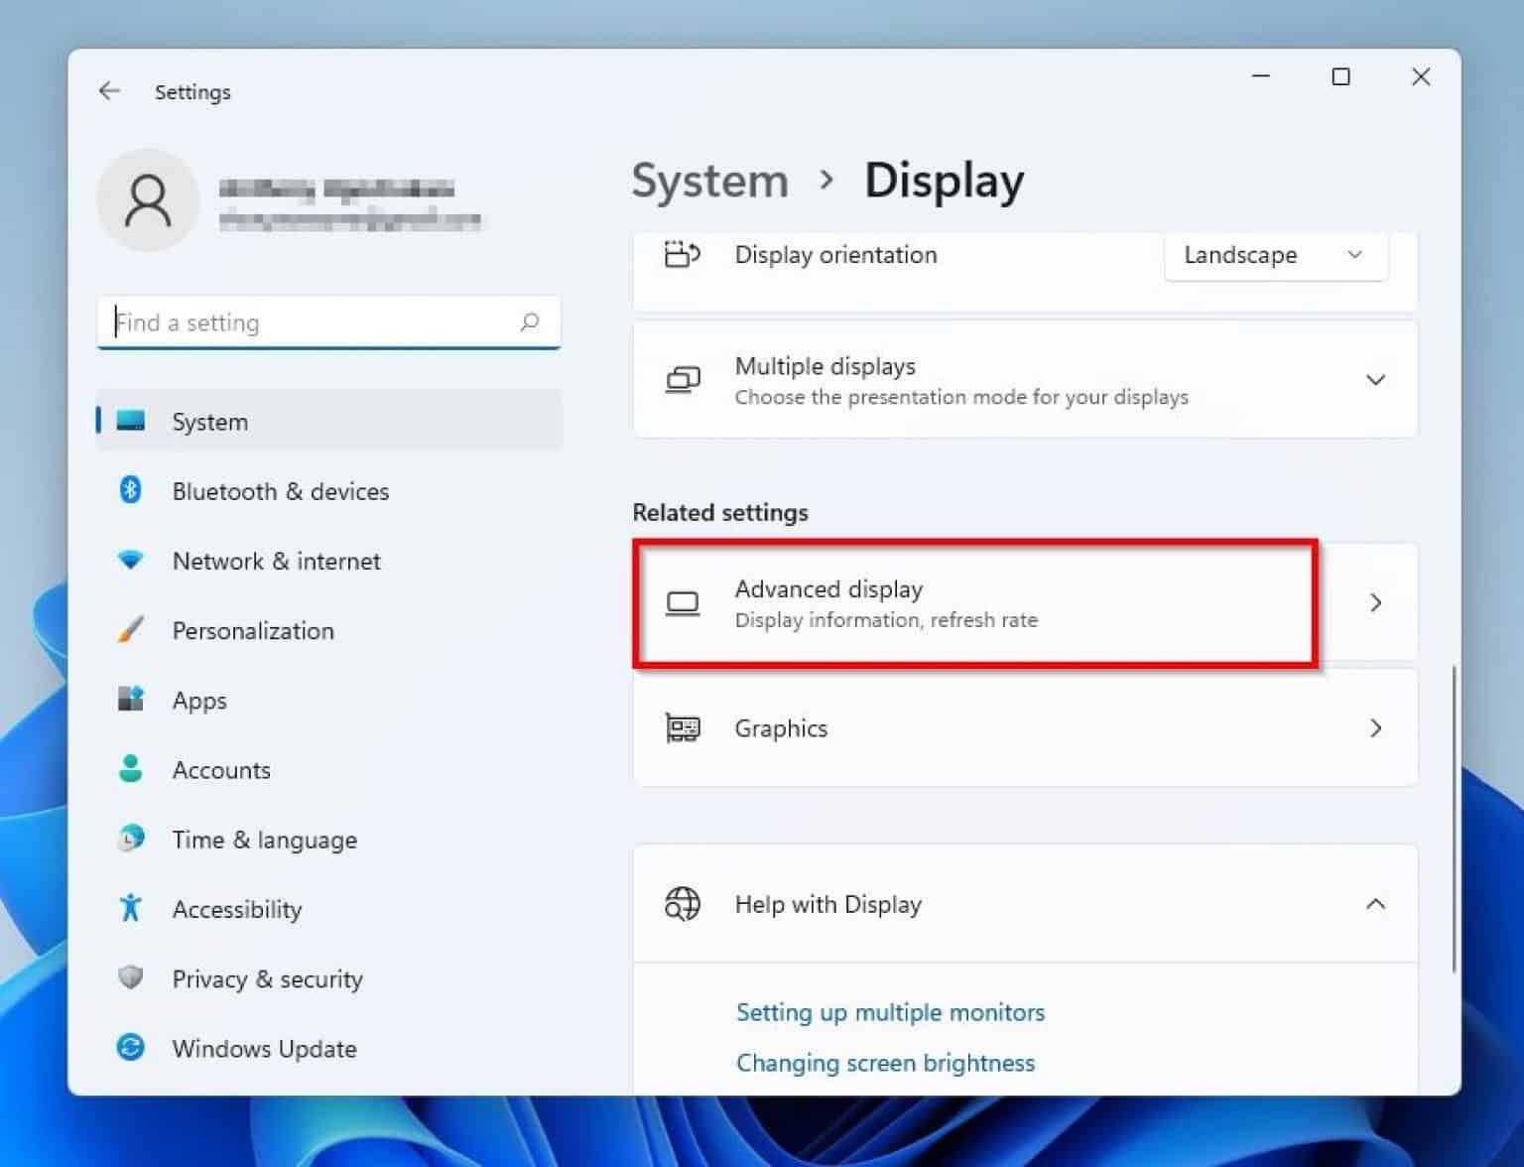Viewport: 1524px width, 1167px height.
Task: Maximize the Settings window
Action: pos(1340,76)
